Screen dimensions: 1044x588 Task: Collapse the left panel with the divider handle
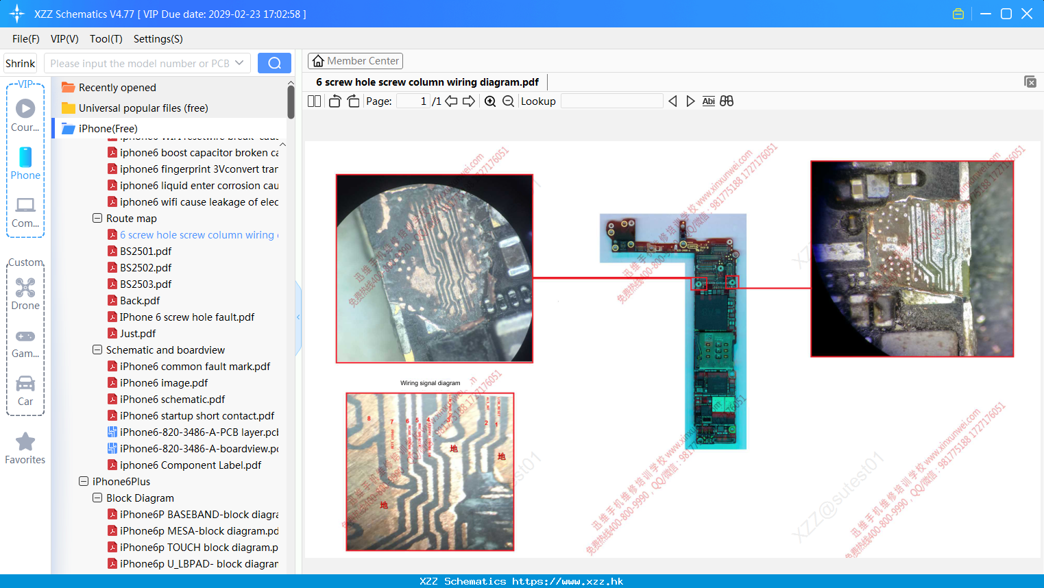tap(298, 317)
